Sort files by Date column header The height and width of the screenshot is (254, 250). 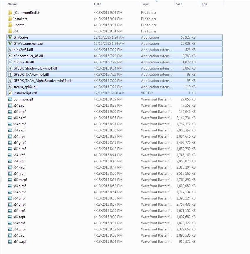98,4
